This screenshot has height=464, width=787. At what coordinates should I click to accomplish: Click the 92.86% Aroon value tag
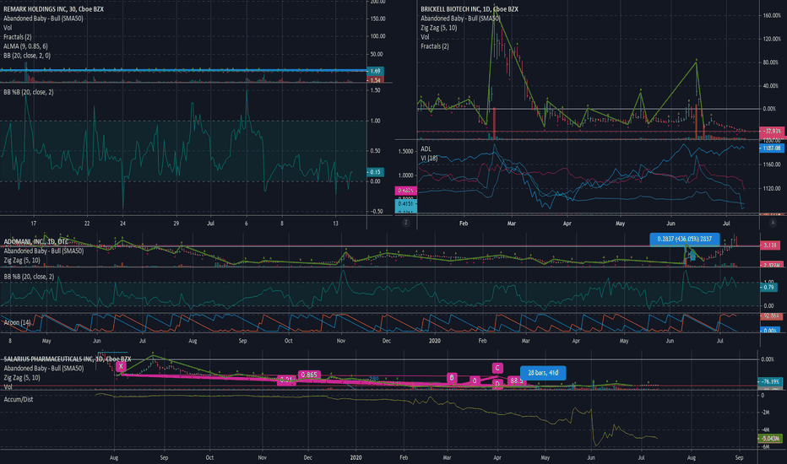click(770, 316)
